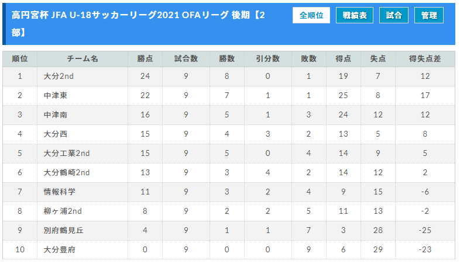Click the 別府鶴見丘 team name
The image size is (460, 264).
tap(63, 230)
